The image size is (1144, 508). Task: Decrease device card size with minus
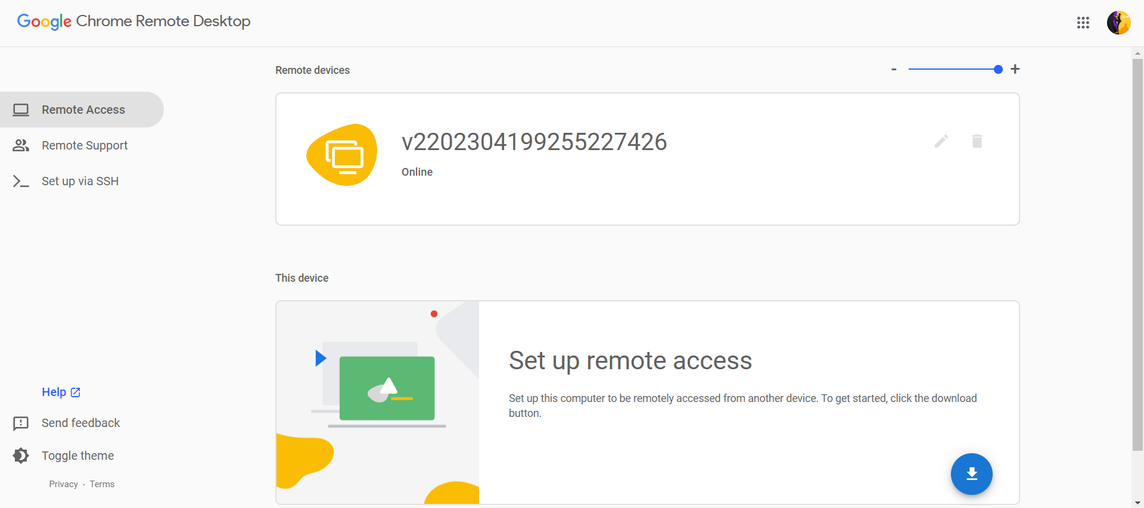894,69
